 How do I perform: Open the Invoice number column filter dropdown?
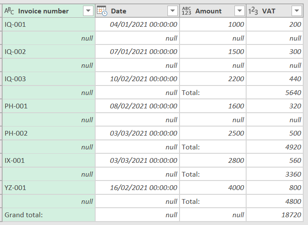pos(88,11)
